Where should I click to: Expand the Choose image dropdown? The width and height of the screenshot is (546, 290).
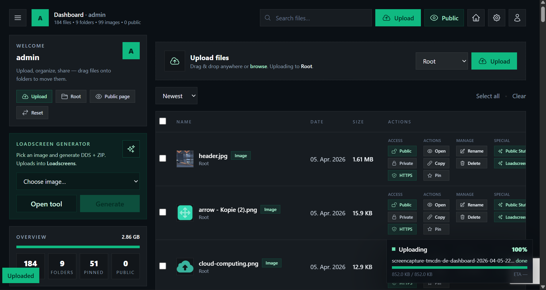point(78,182)
